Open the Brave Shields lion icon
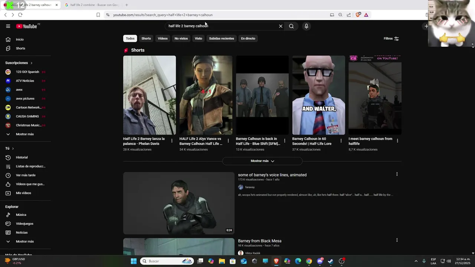 [x=358, y=15]
